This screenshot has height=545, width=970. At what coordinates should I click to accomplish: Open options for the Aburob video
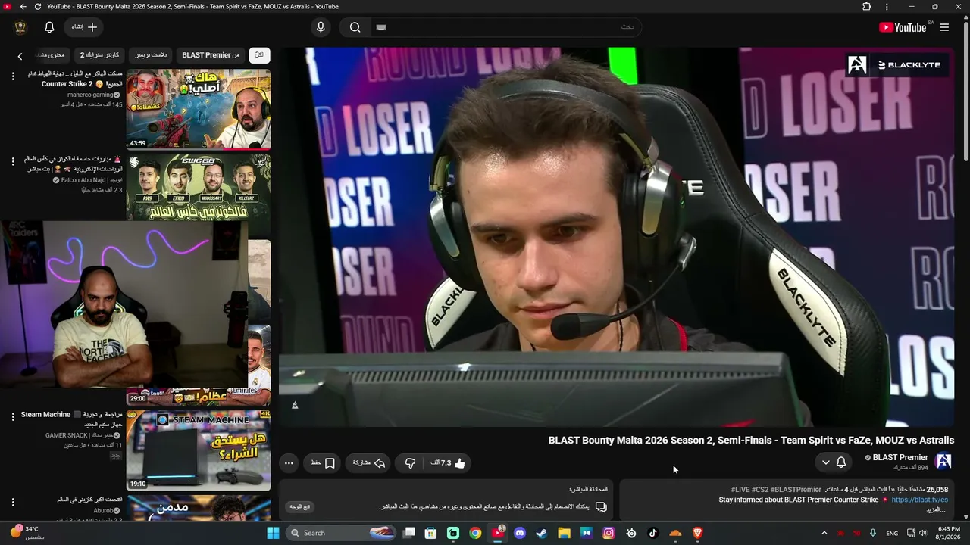tap(13, 502)
